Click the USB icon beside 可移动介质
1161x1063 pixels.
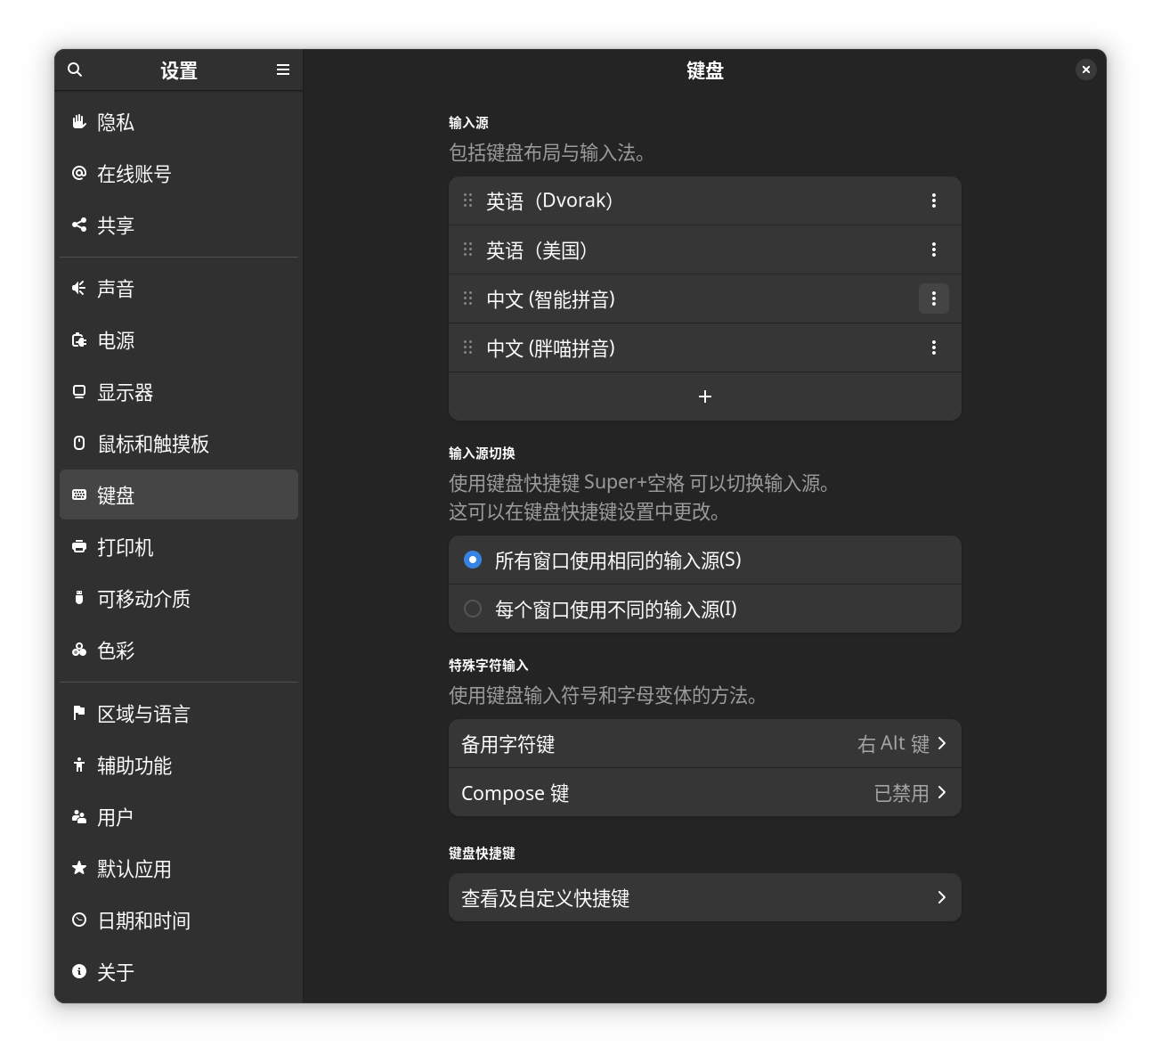(x=79, y=598)
